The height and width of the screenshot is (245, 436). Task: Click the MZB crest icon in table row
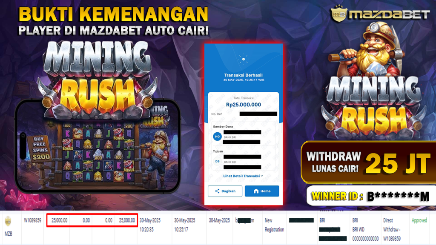click(x=8, y=221)
